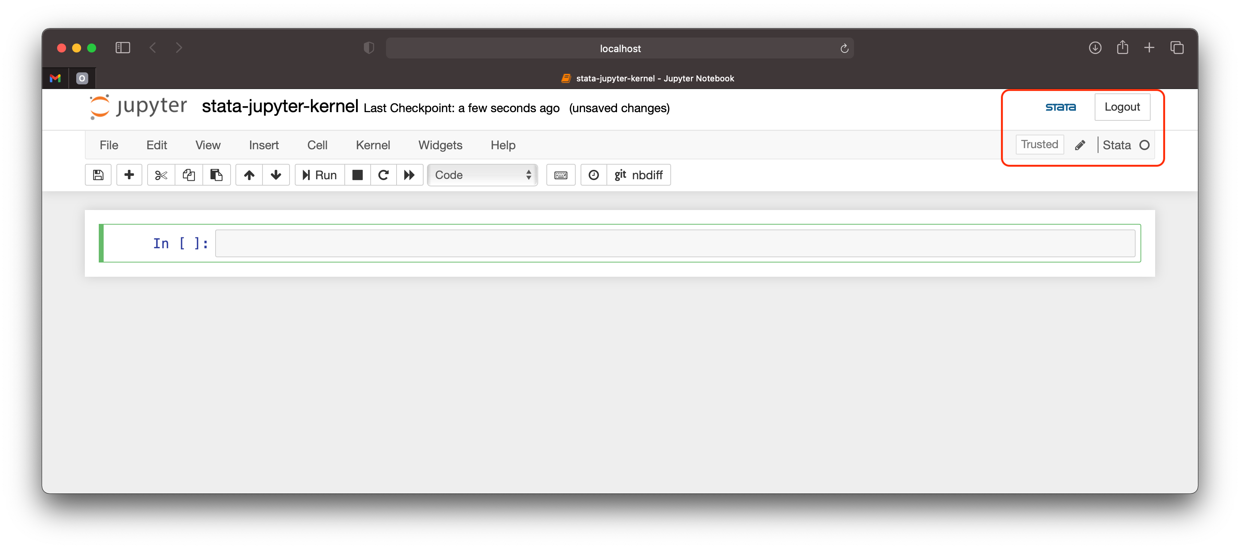The width and height of the screenshot is (1240, 549).
Task: Click the move cell down arrow
Action: 275,175
